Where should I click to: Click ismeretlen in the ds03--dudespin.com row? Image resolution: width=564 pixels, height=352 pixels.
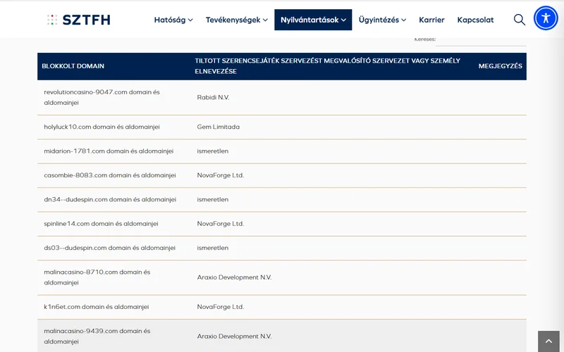[213, 248]
